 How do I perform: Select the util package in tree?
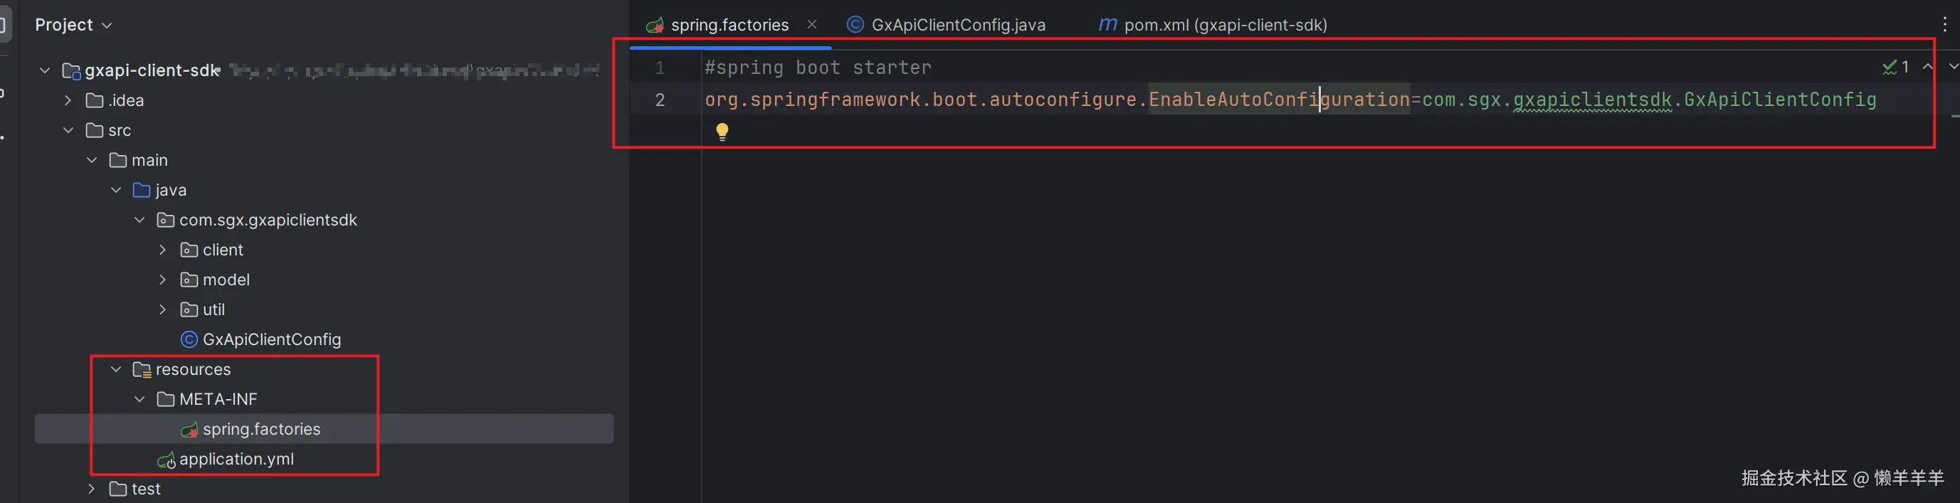[x=213, y=309]
